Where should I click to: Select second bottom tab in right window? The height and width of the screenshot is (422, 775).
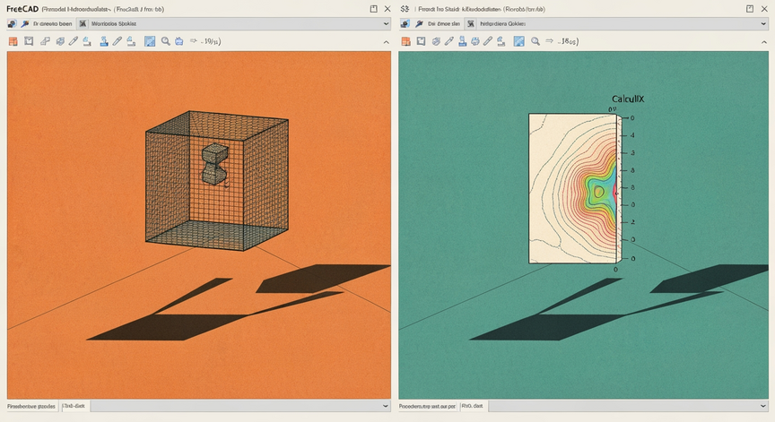coord(473,406)
